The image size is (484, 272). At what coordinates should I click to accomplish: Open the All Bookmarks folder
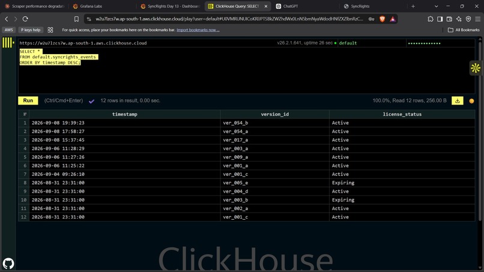(x=464, y=30)
